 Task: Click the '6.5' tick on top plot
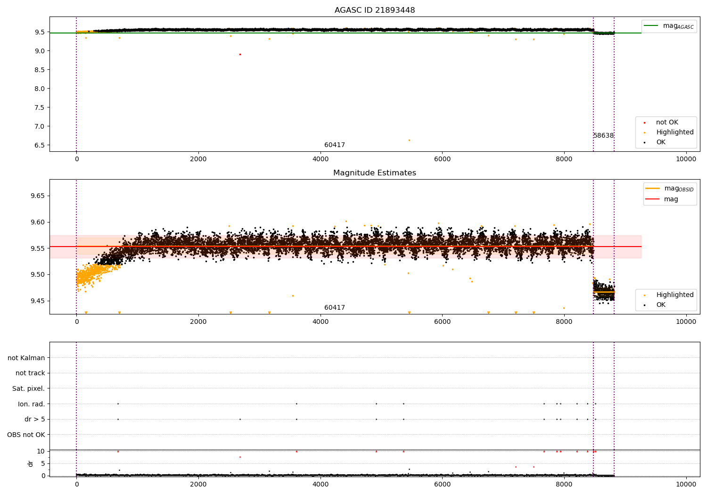point(40,145)
